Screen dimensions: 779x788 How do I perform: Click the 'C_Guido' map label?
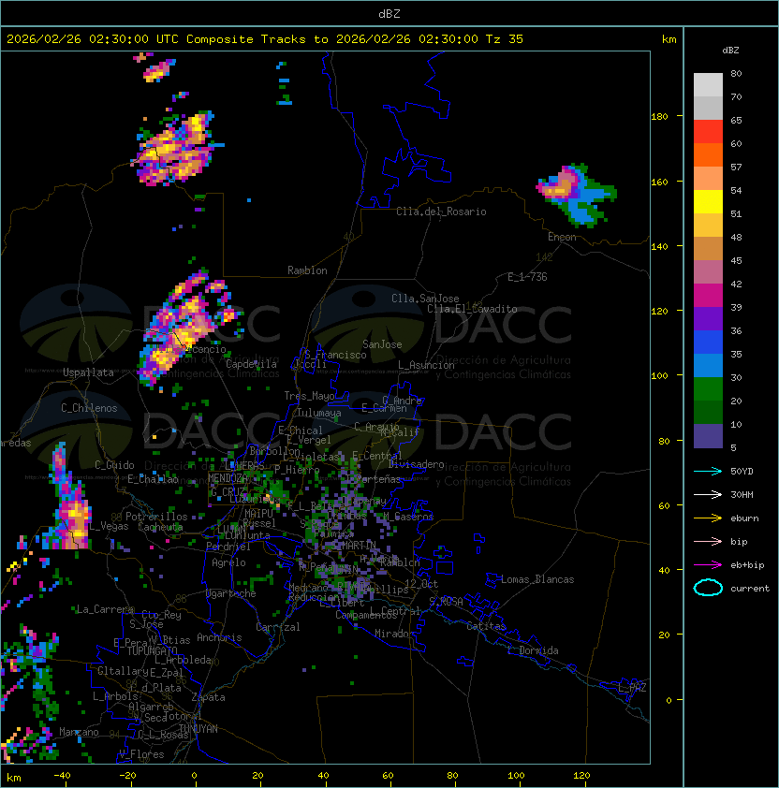(114, 465)
